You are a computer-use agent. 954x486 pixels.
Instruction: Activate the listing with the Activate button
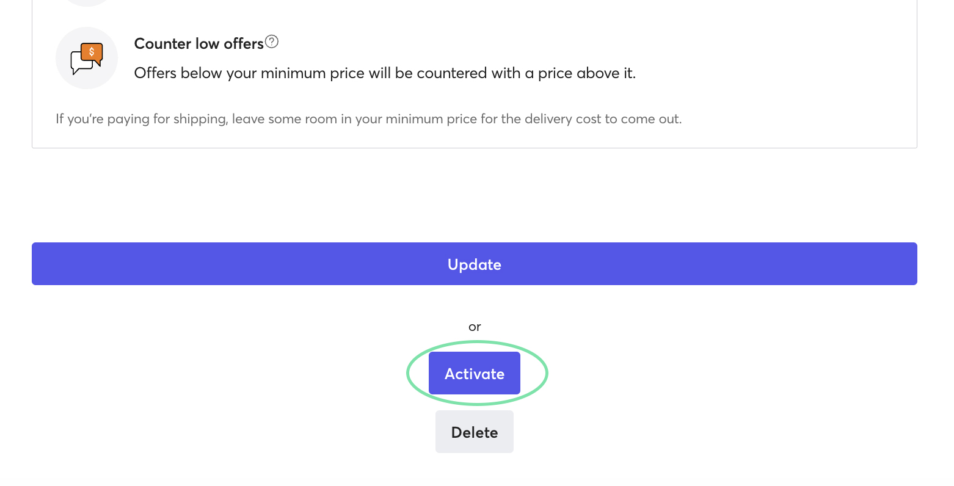[474, 373]
